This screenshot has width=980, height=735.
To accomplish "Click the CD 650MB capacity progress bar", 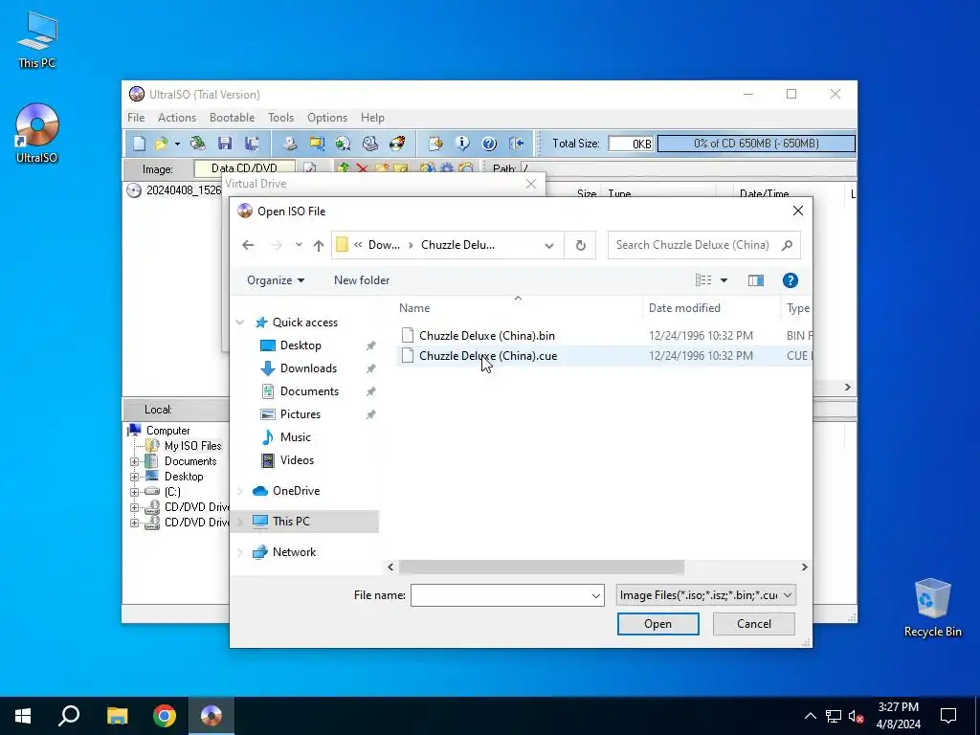I will pos(756,144).
